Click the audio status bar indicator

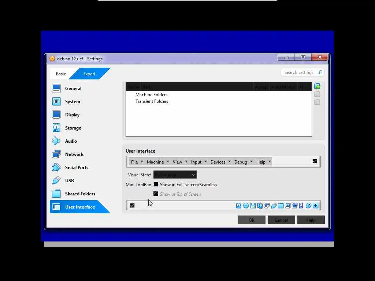tap(260, 206)
